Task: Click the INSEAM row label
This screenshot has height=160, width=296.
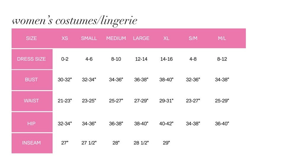Action: coord(31,143)
